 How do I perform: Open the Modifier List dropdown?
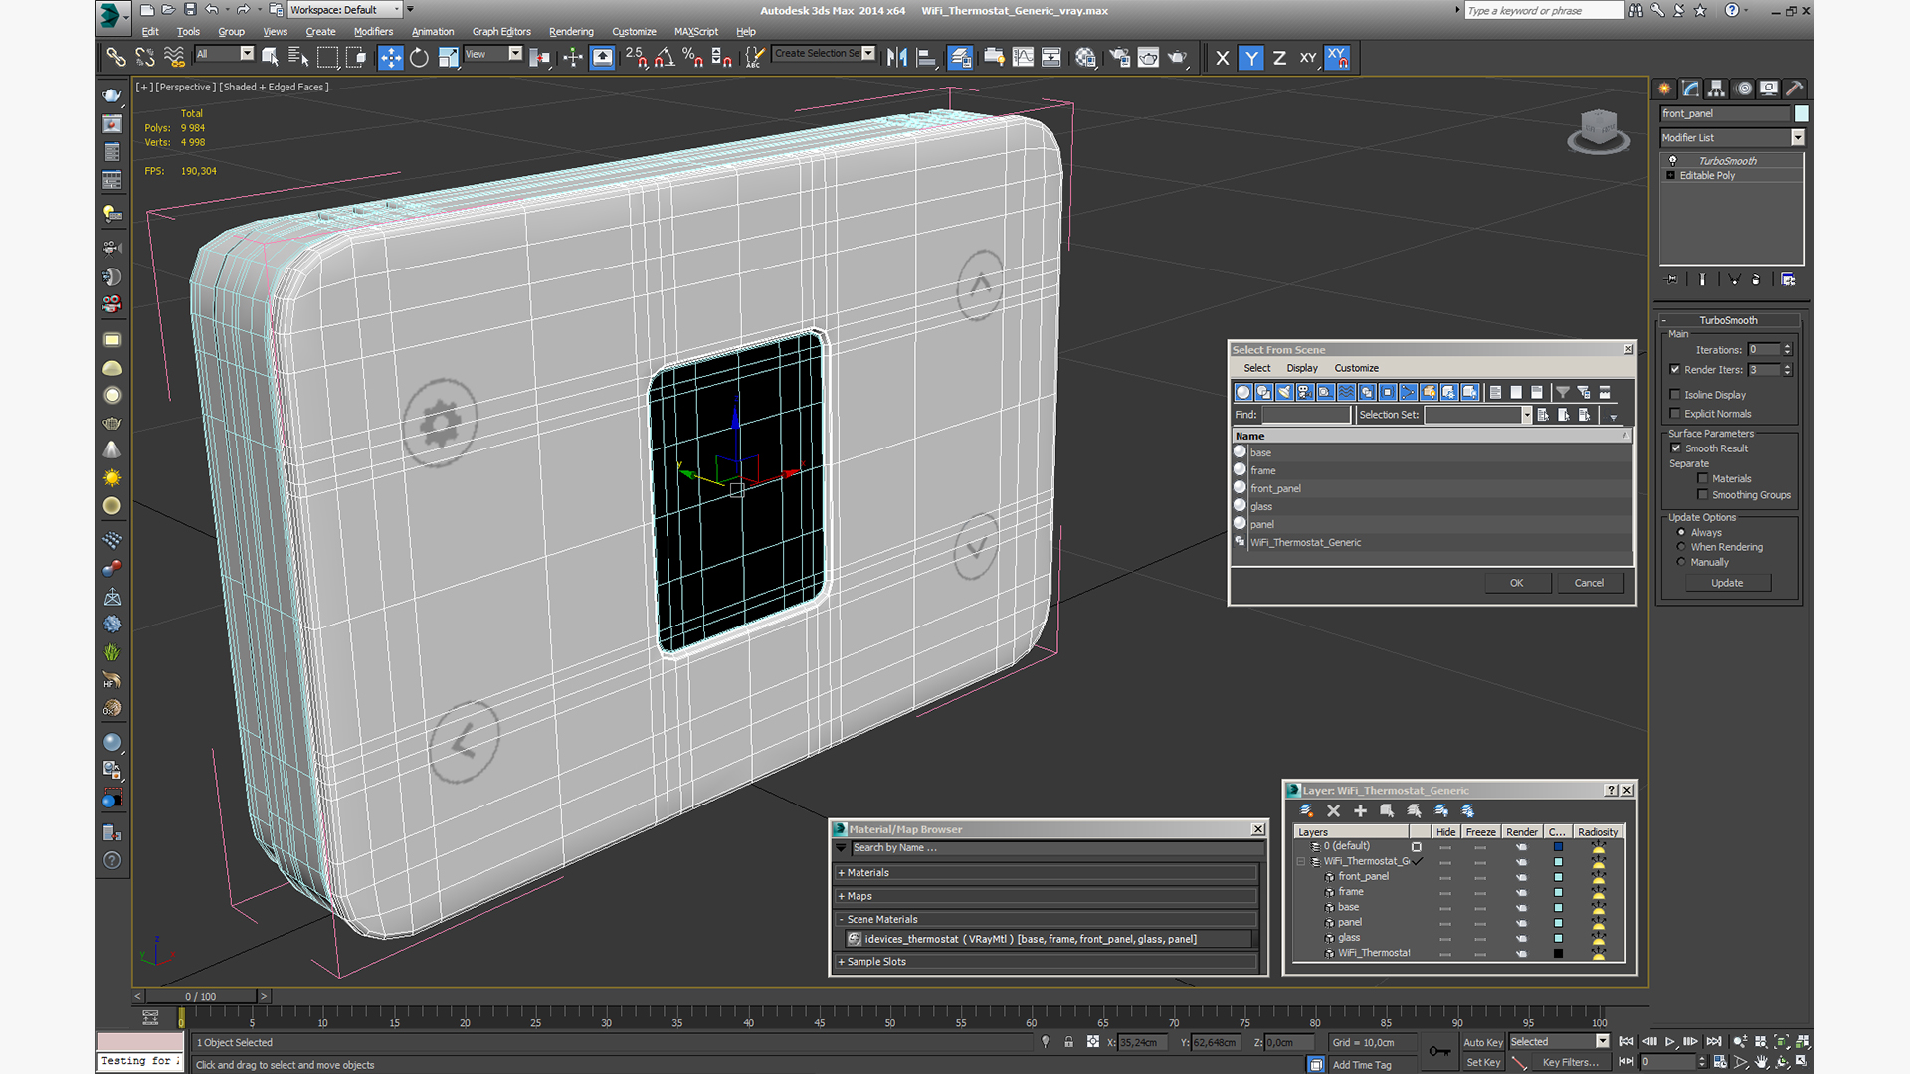1797,138
